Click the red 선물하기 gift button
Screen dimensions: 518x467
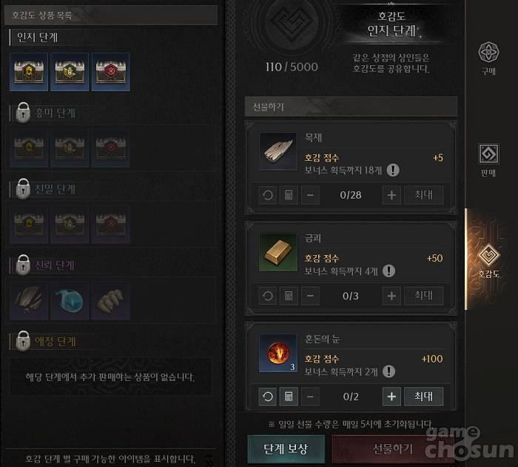click(x=392, y=449)
